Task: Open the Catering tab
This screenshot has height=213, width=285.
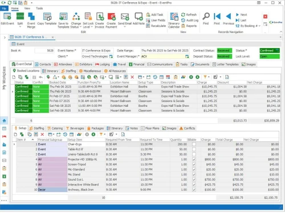Action: (55, 128)
